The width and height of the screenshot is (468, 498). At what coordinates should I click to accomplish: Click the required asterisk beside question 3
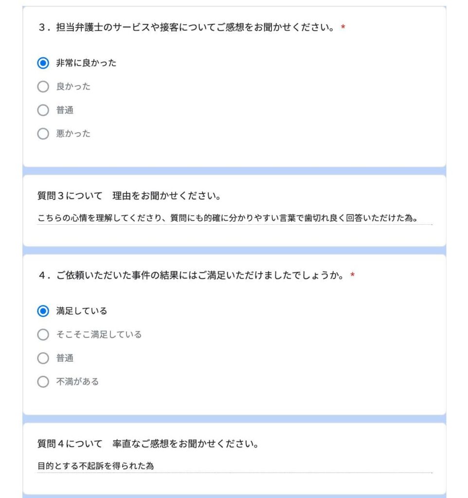[x=343, y=28]
